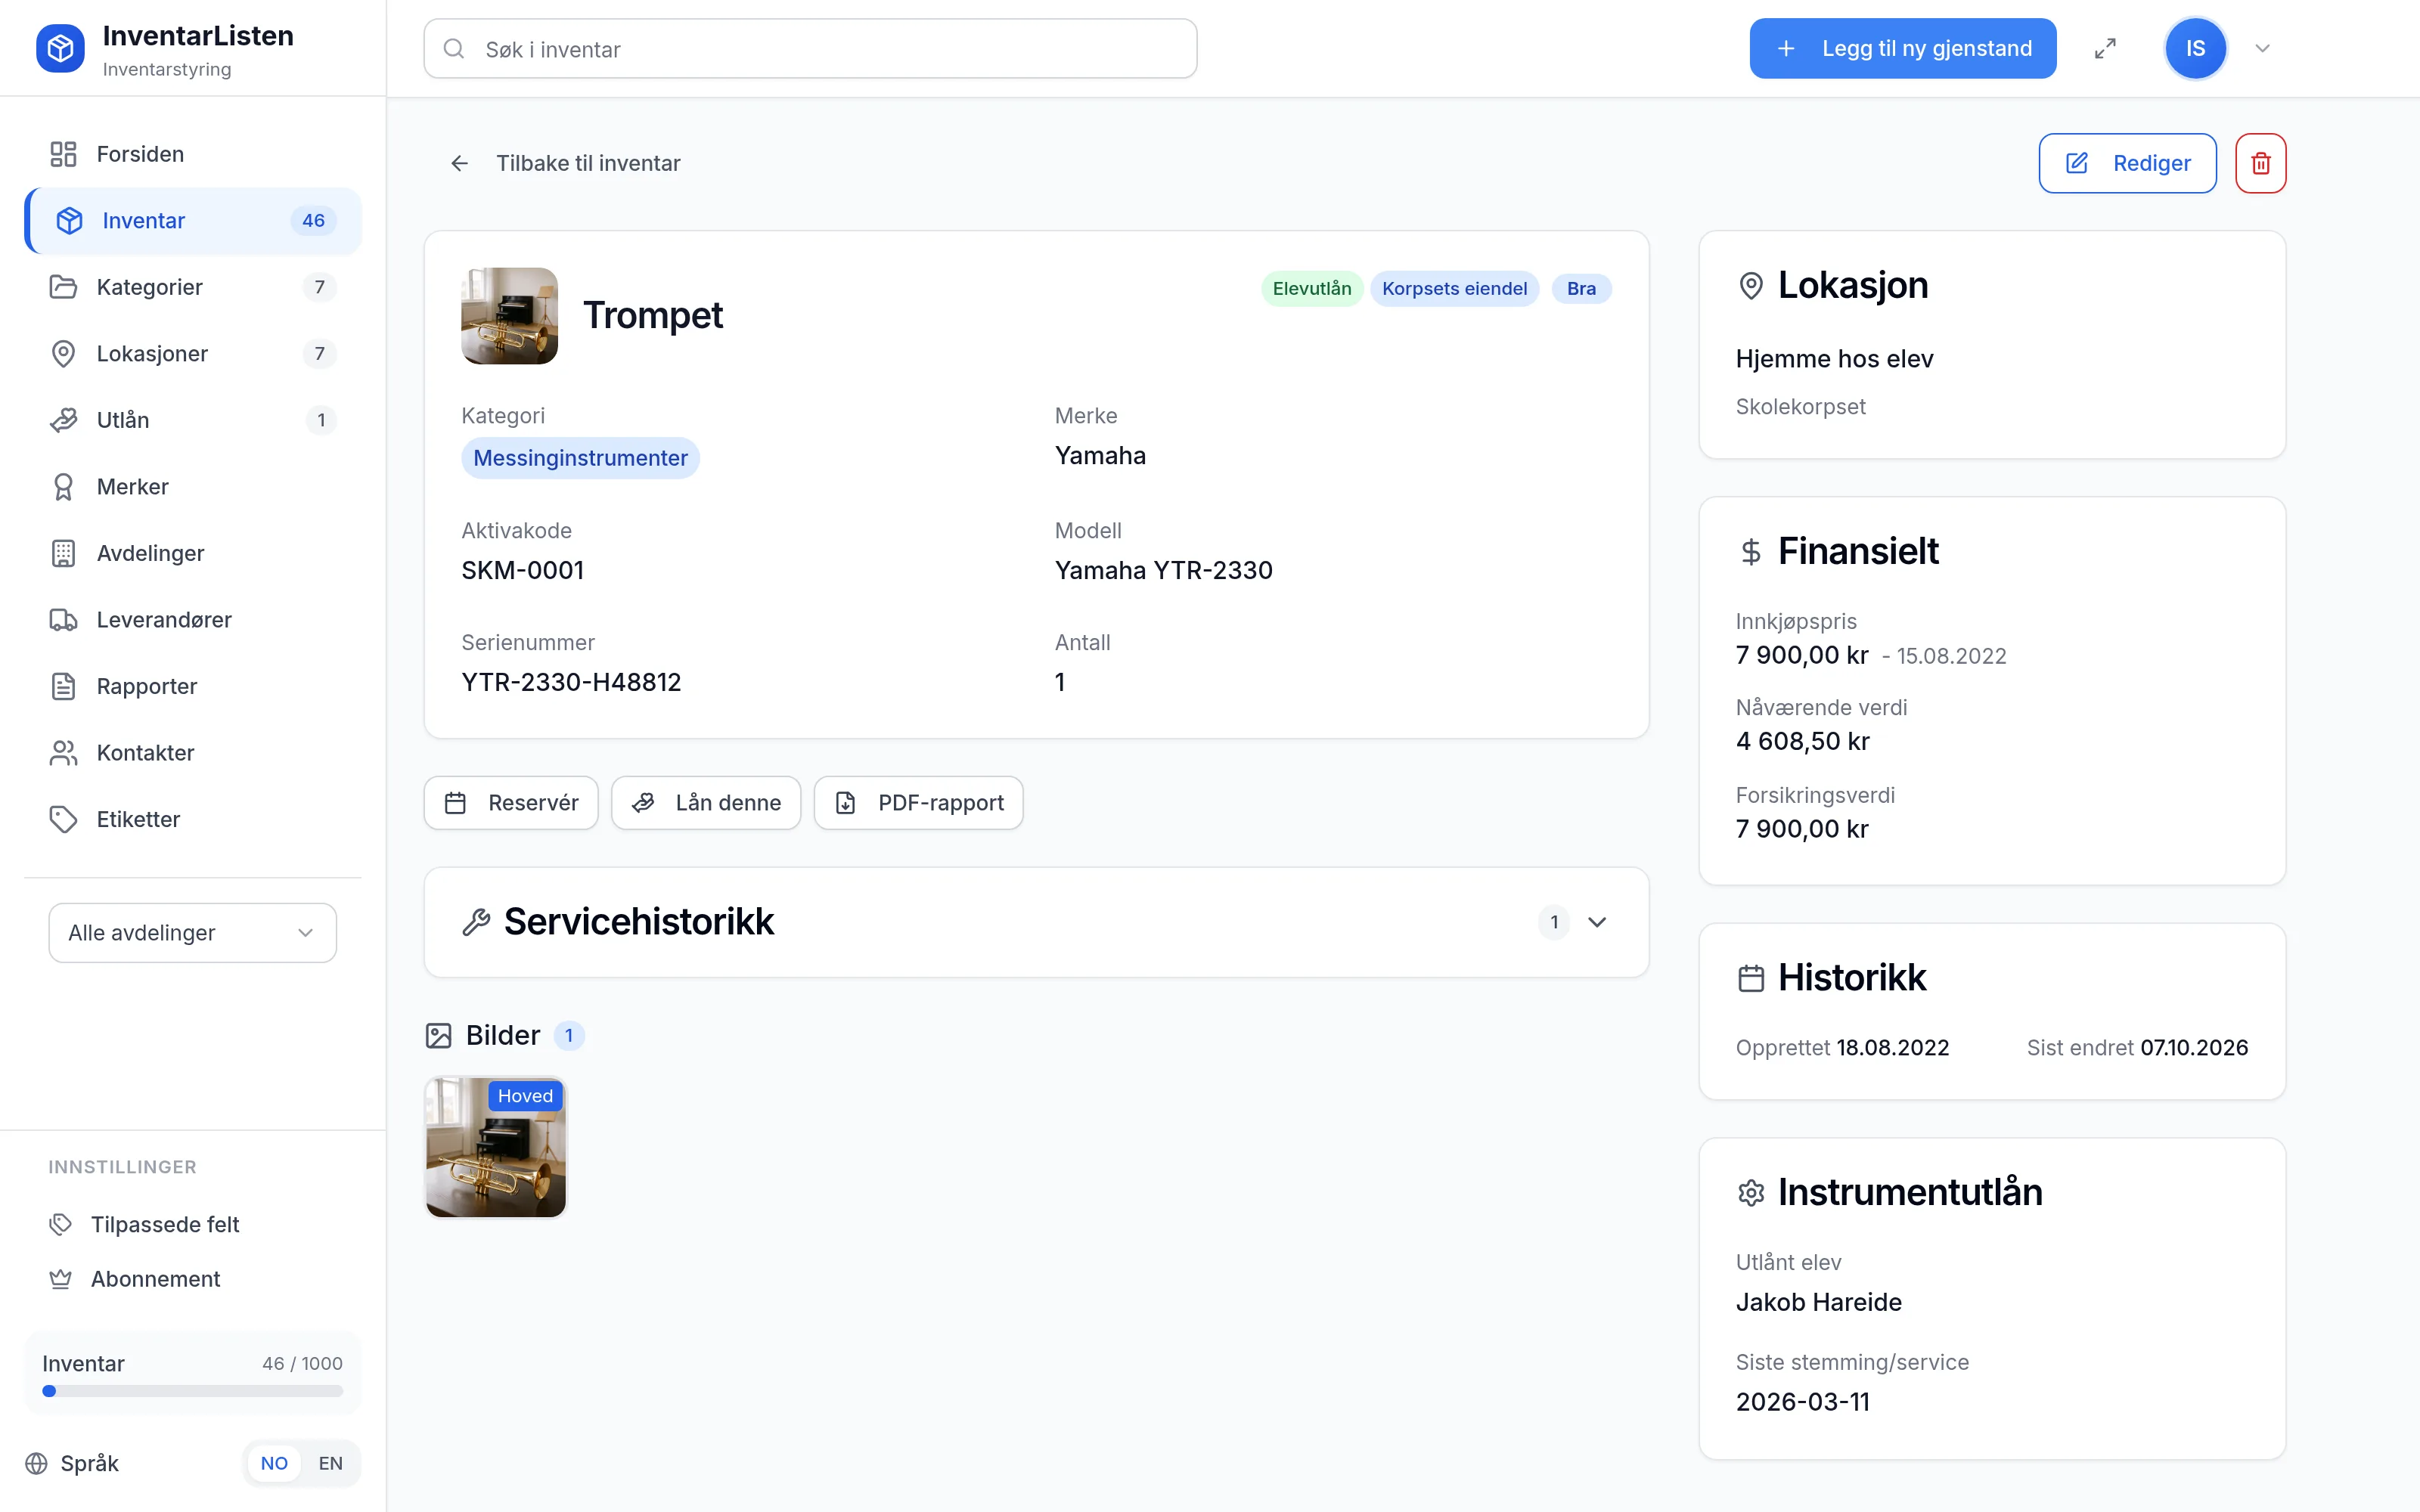
Task: Click the Instrumentutlån gear icon
Action: 1751,1193
